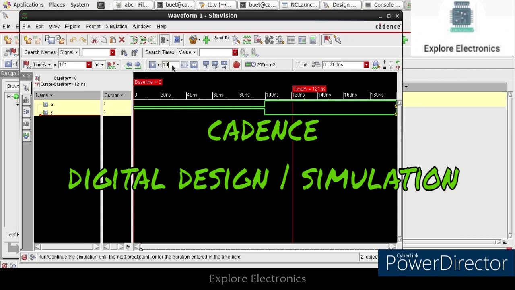Collapse the Design Browser tree minus expander
The height and width of the screenshot is (290, 515).
tap(9, 96)
